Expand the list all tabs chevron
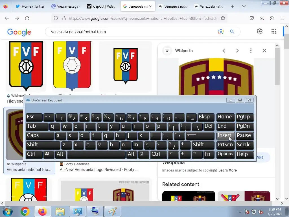The height and width of the screenshot is (217, 289). coord(244,6)
